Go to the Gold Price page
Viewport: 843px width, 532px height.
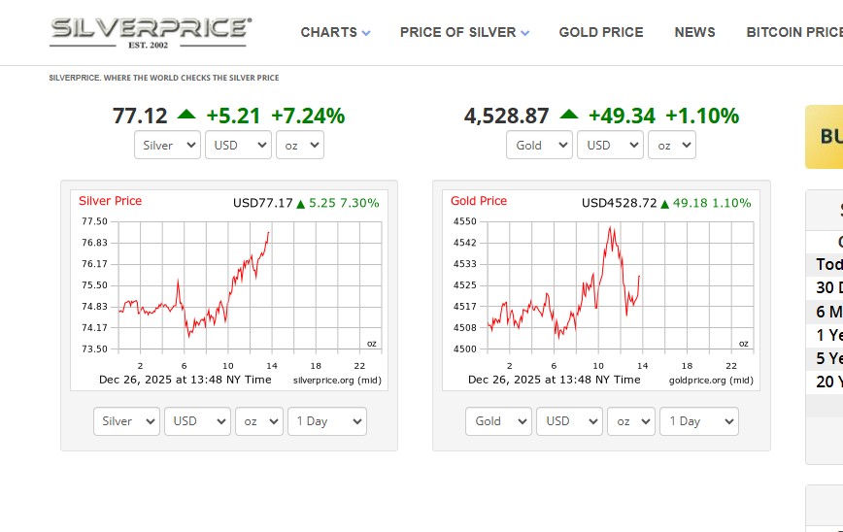tap(601, 32)
